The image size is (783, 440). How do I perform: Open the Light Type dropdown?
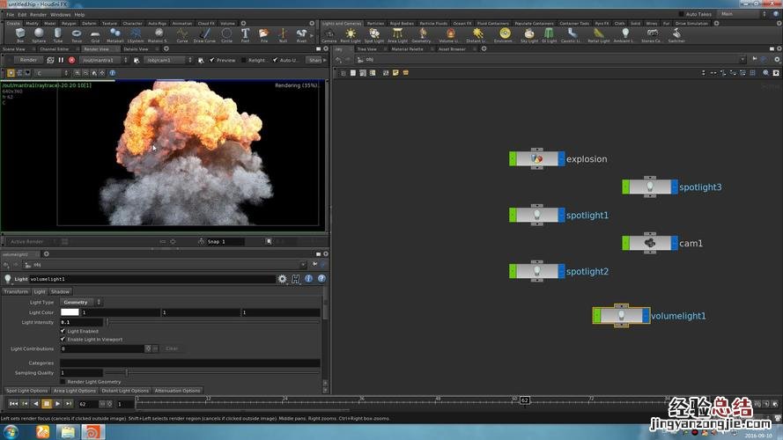pos(81,302)
